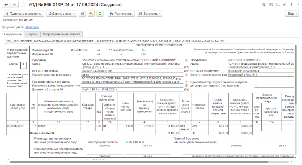Click the signer name ИВАНОВ А.С.

click(135, 142)
